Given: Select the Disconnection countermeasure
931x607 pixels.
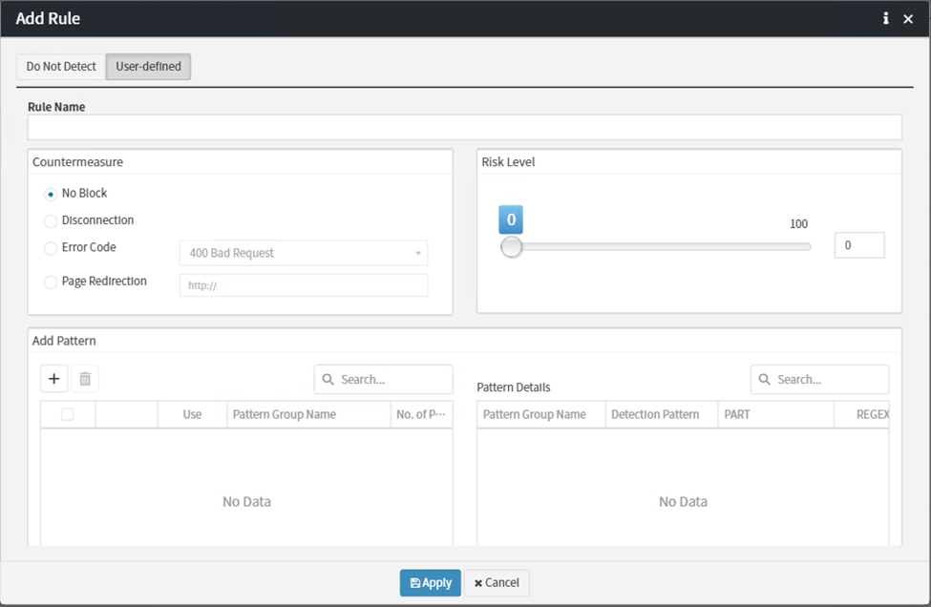Looking at the screenshot, I should tap(51, 221).
